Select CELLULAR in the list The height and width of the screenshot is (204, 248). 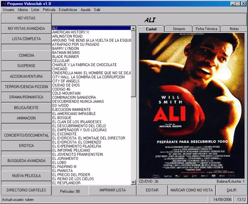pos(91,61)
